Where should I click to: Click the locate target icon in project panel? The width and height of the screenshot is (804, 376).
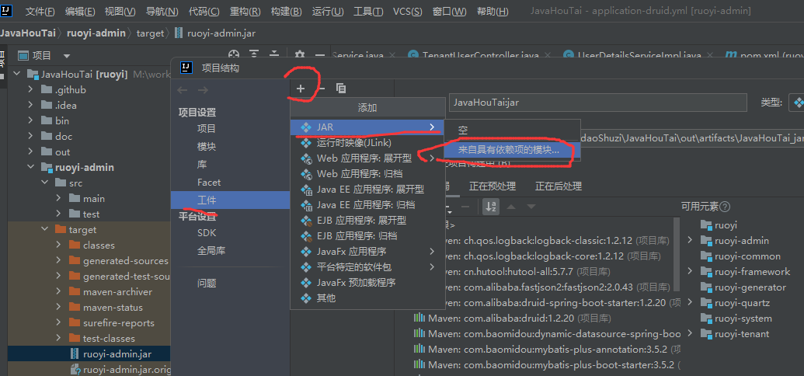(x=234, y=55)
